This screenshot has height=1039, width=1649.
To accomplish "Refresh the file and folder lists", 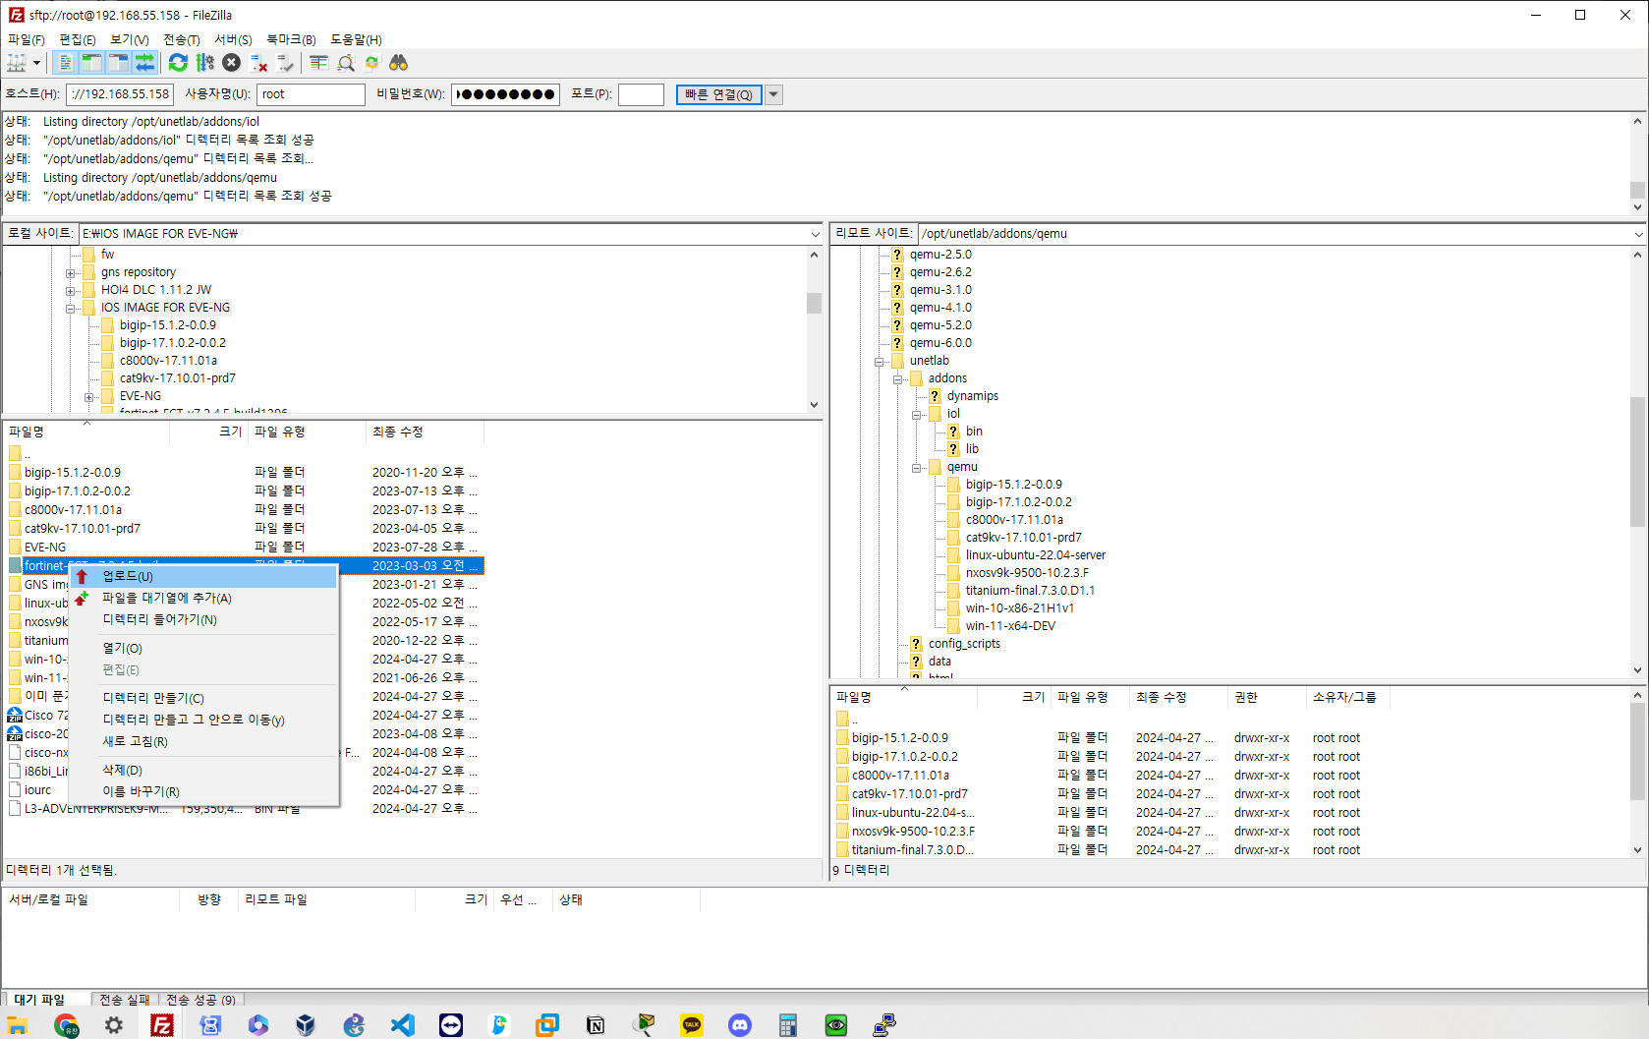I will click(x=178, y=63).
